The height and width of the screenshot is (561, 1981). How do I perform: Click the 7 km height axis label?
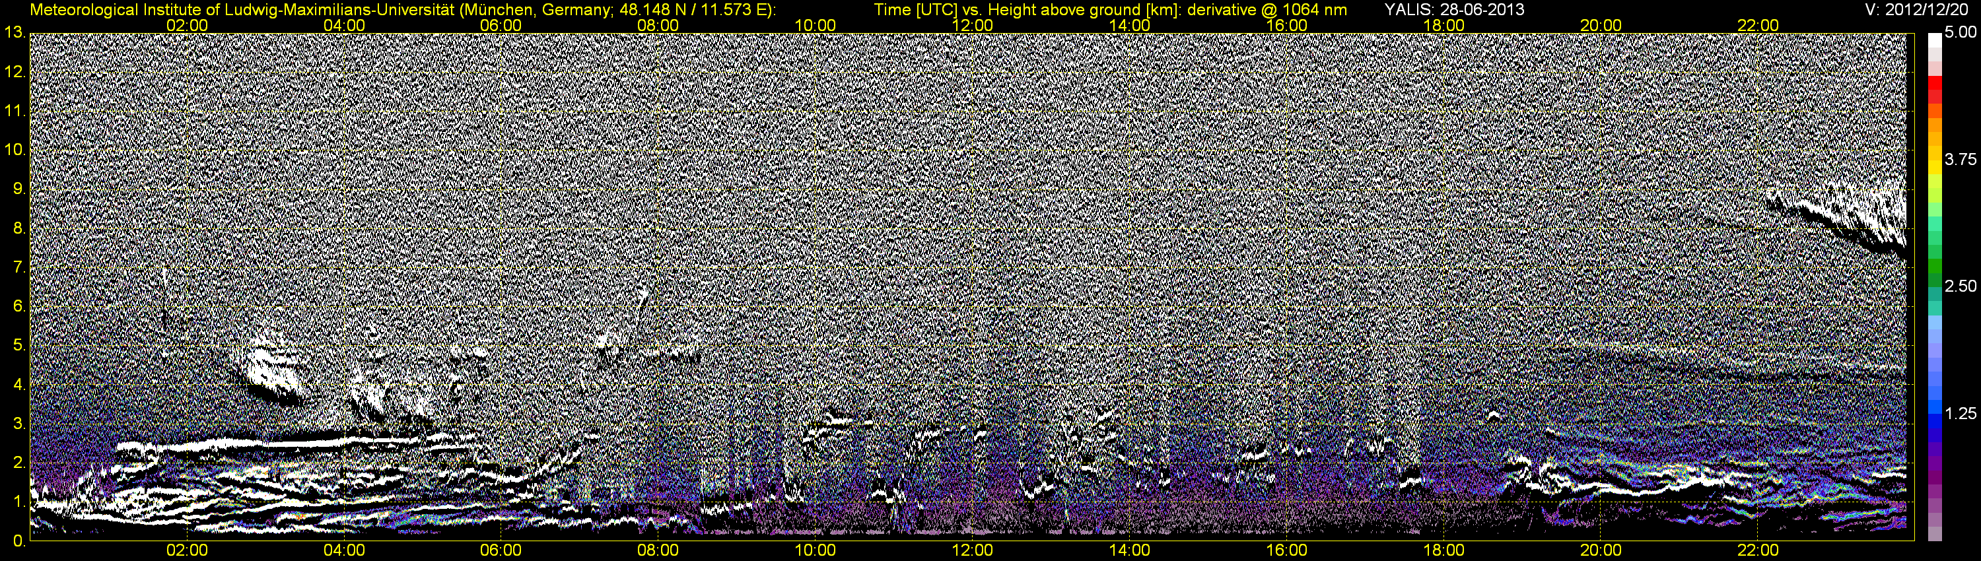pyautogui.click(x=19, y=267)
